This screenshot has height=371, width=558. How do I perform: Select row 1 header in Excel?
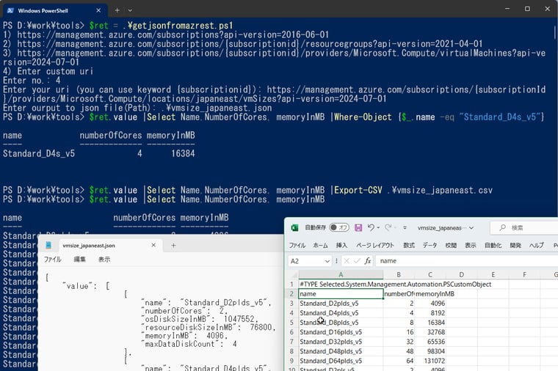[x=291, y=284]
